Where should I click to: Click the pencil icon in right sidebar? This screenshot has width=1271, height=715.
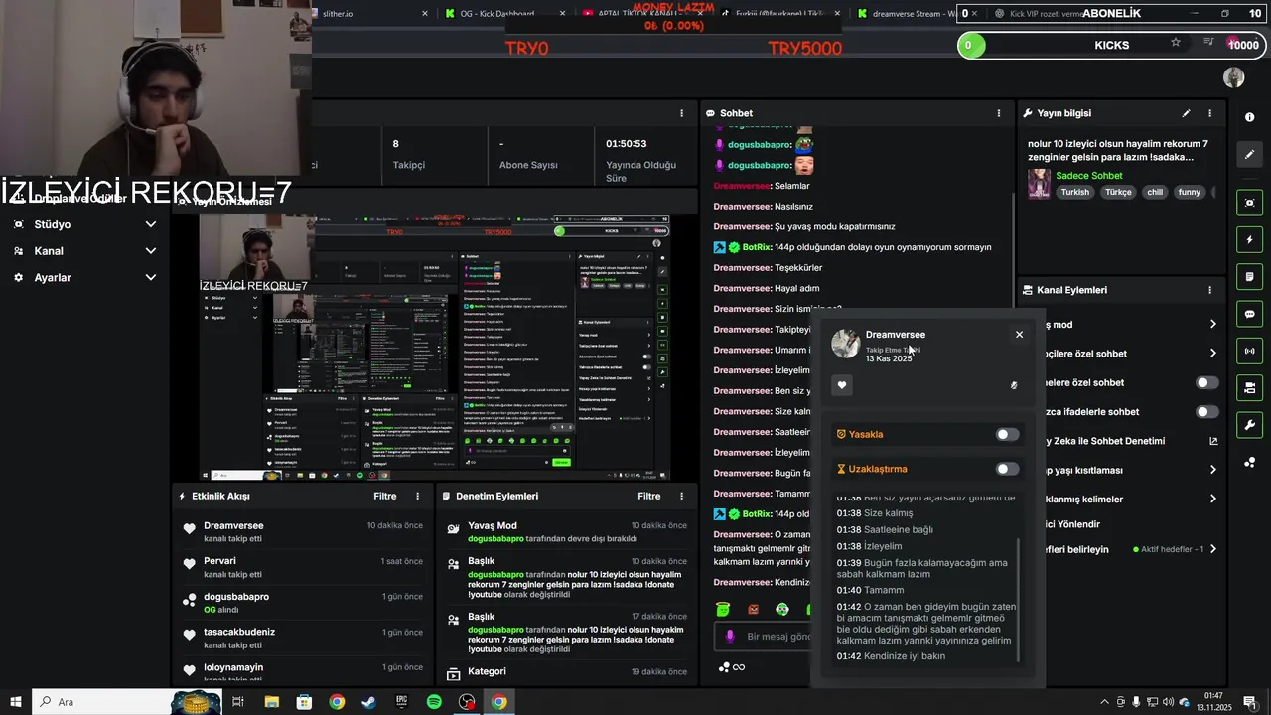1249,154
